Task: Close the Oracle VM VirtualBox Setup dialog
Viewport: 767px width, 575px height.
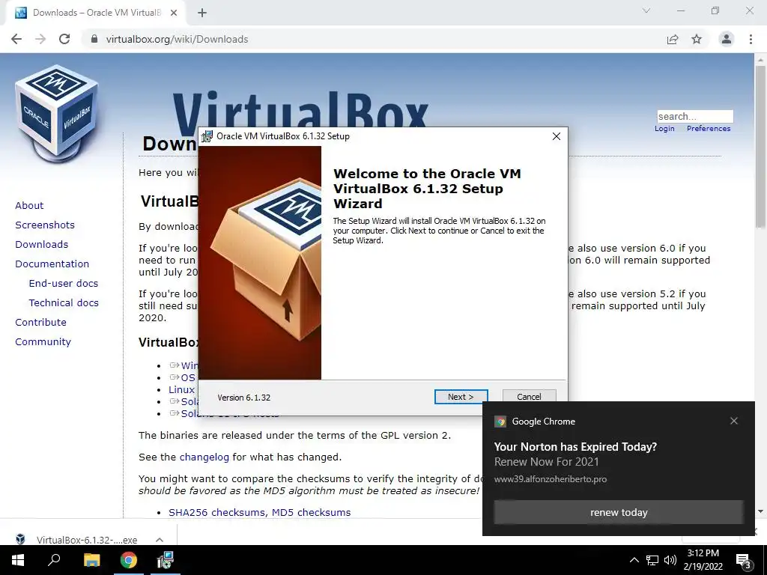Action: pos(557,136)
